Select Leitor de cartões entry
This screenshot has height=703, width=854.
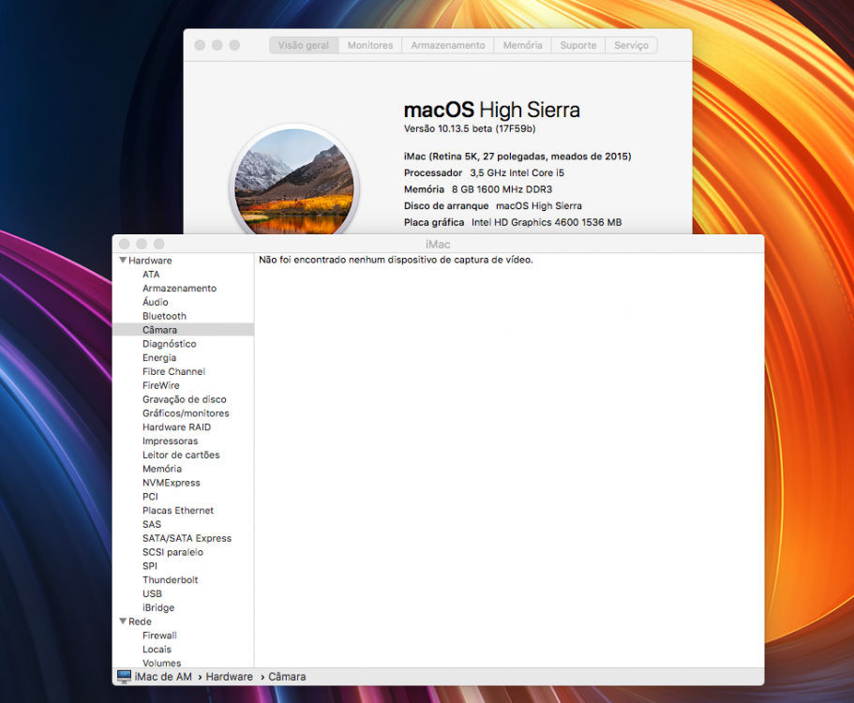coord(183,455)
